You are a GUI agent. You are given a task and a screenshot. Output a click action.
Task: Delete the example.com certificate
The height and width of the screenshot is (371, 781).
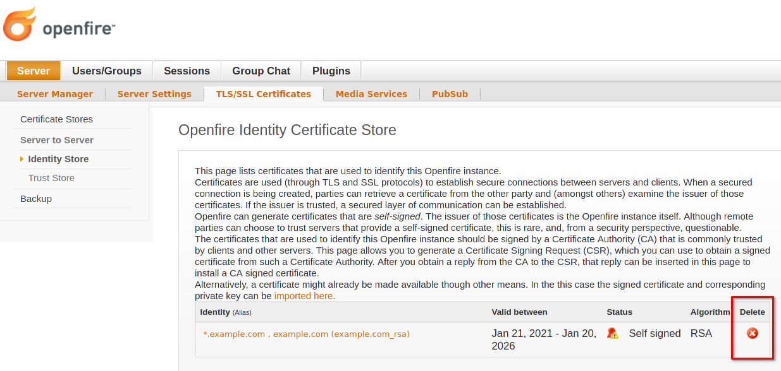753,333
